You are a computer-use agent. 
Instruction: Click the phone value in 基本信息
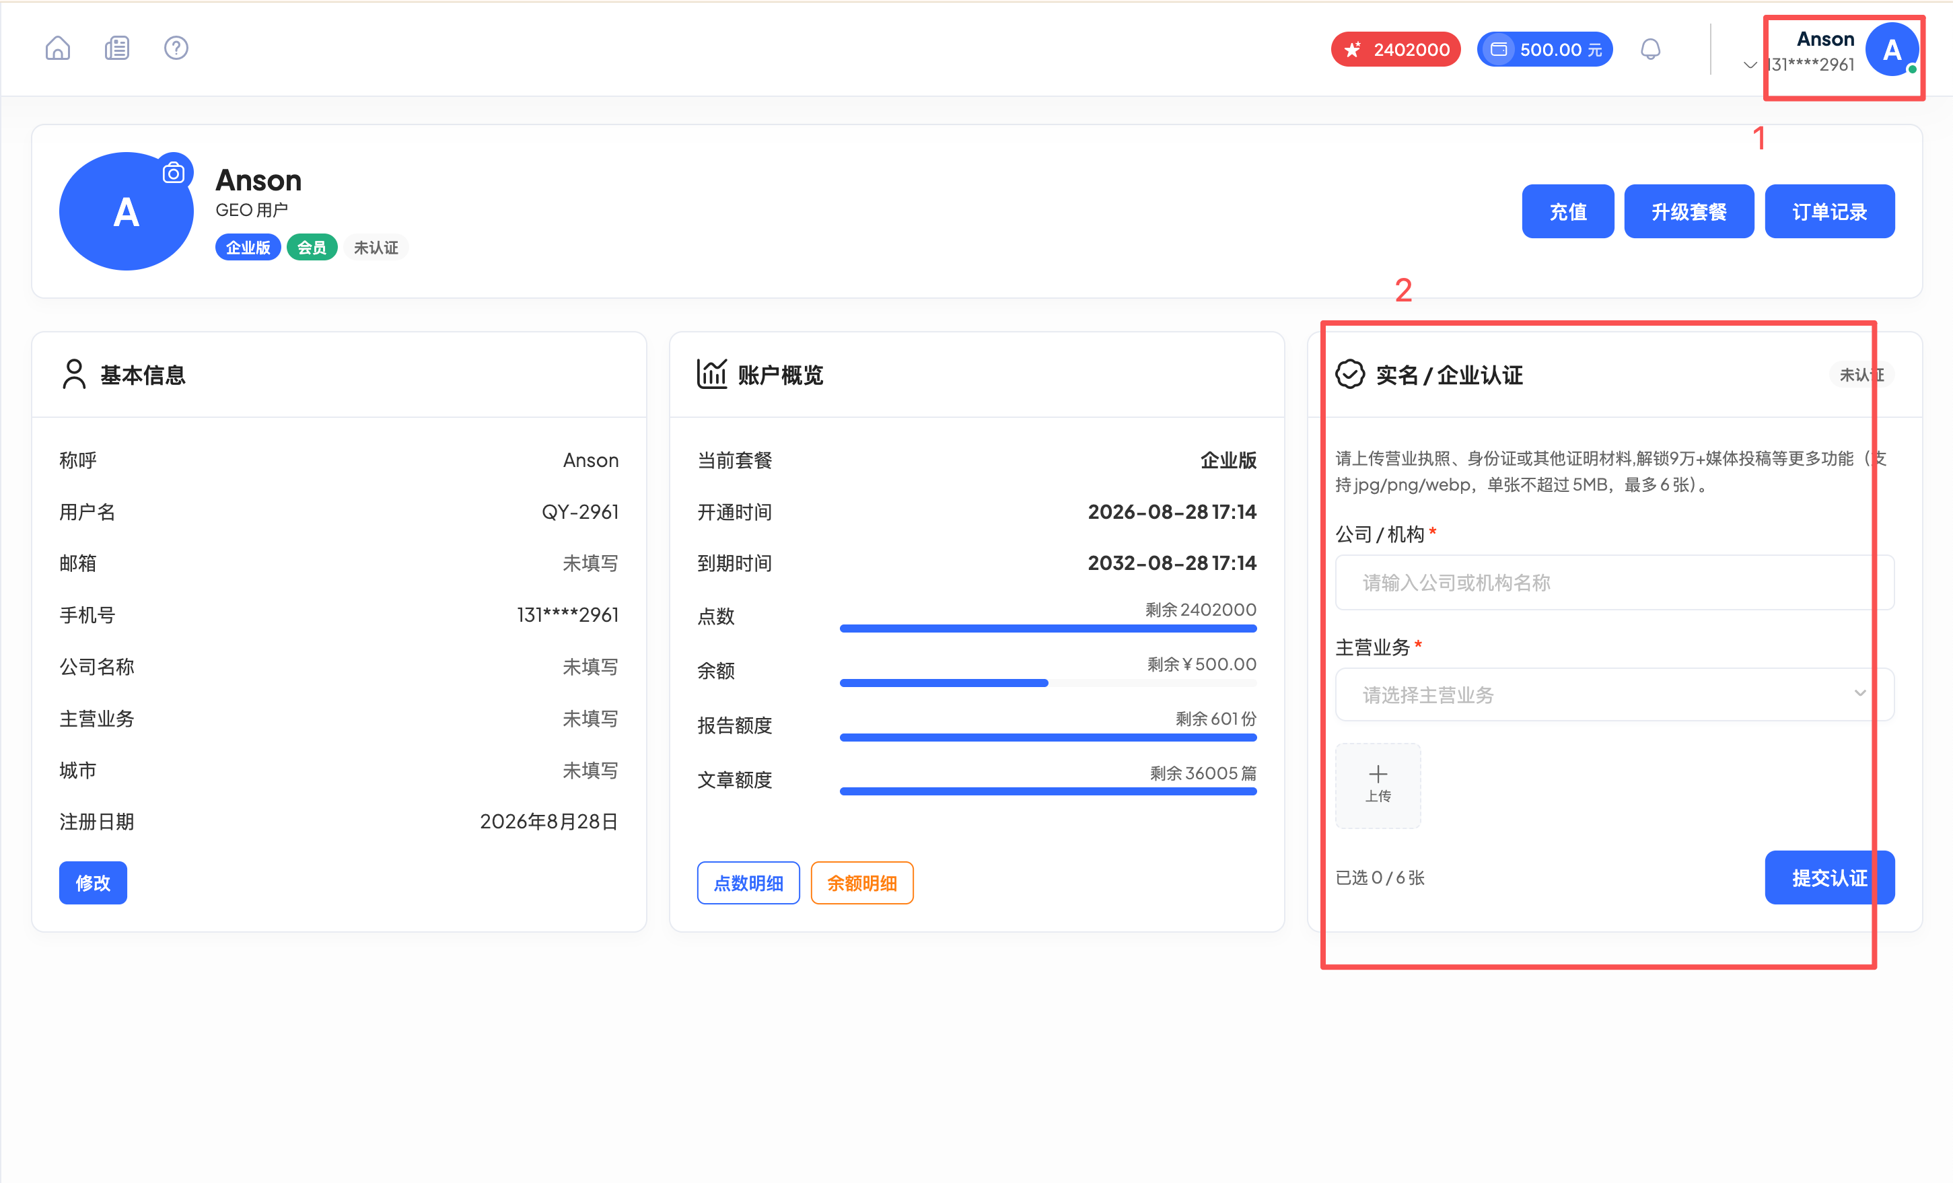pyautogui.click(x=567, y=615)
